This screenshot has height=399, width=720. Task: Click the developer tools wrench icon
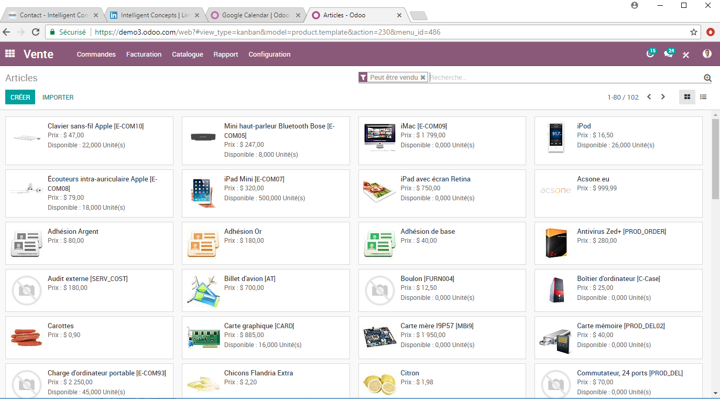click(x=686, y=54)
